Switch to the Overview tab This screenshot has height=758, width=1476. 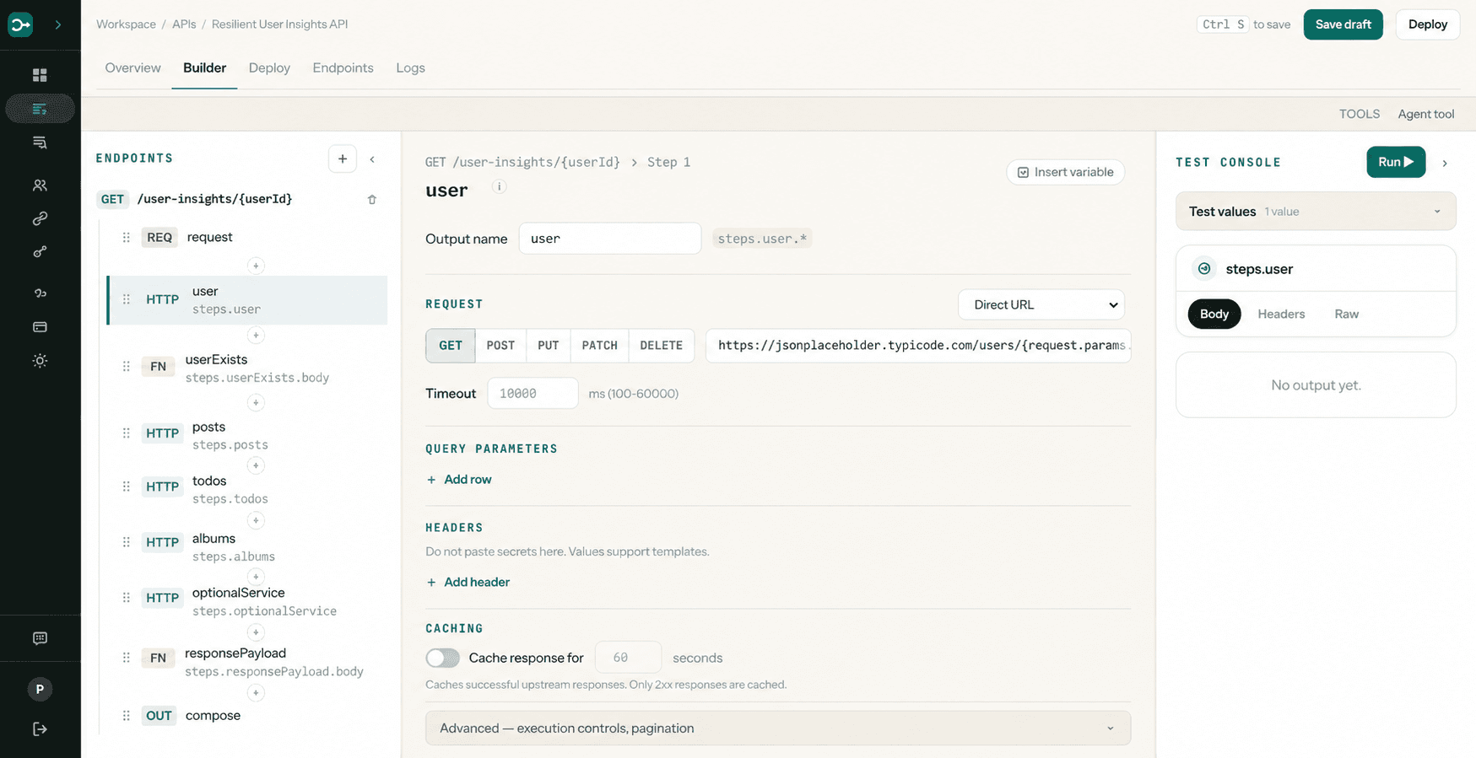coord(132,68)
